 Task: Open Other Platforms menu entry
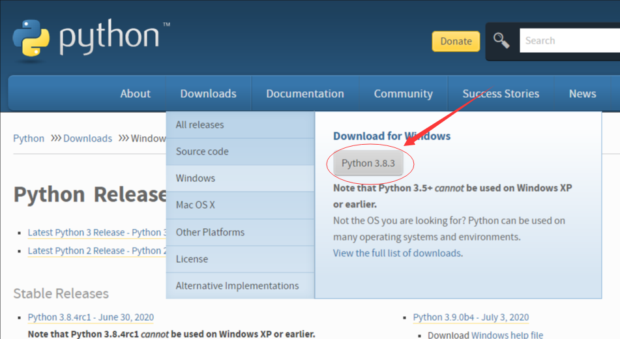pos(210,232)
